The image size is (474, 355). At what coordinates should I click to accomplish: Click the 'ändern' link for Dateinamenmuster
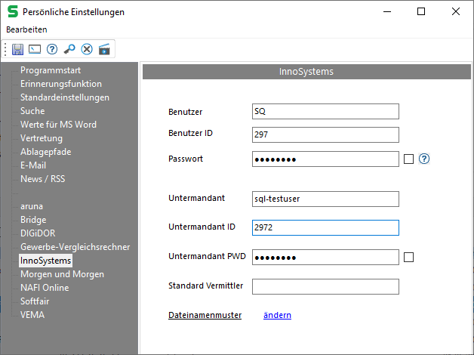click(277, 315)
